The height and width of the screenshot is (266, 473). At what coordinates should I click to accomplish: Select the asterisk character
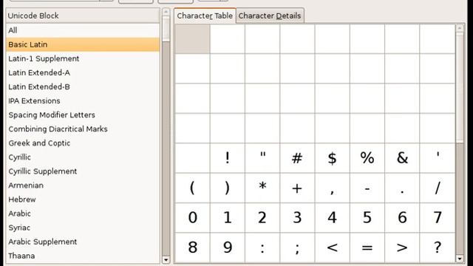point(262,188)
